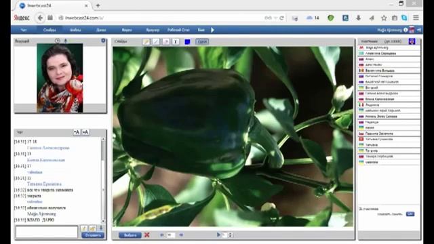This screenshot has height=244, width=434.
Task: Click the green shield extension icon
Action: coord(330,18)
